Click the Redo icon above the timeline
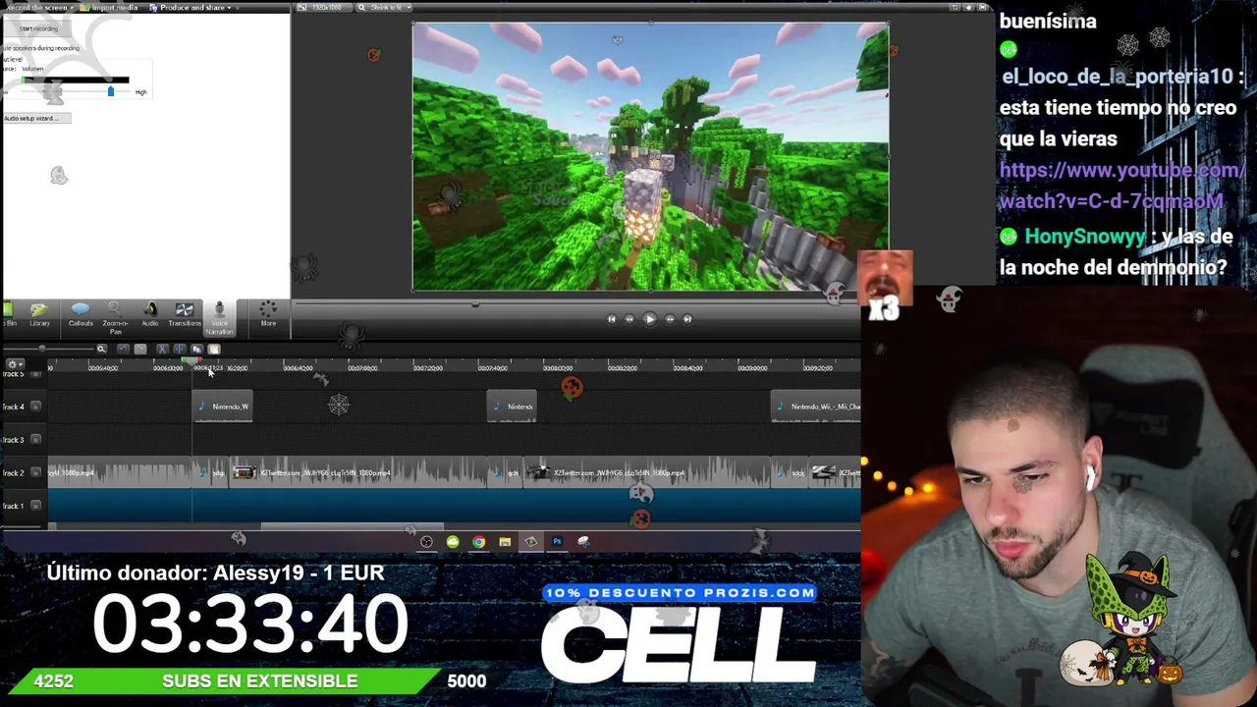Viewport: 1257px width, 707px height. (x=140, y=349)
